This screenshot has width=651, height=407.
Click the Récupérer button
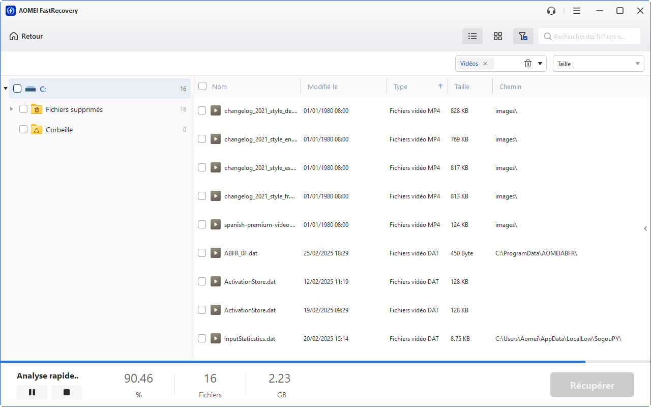pyautogui.click(x=592, y=385)
